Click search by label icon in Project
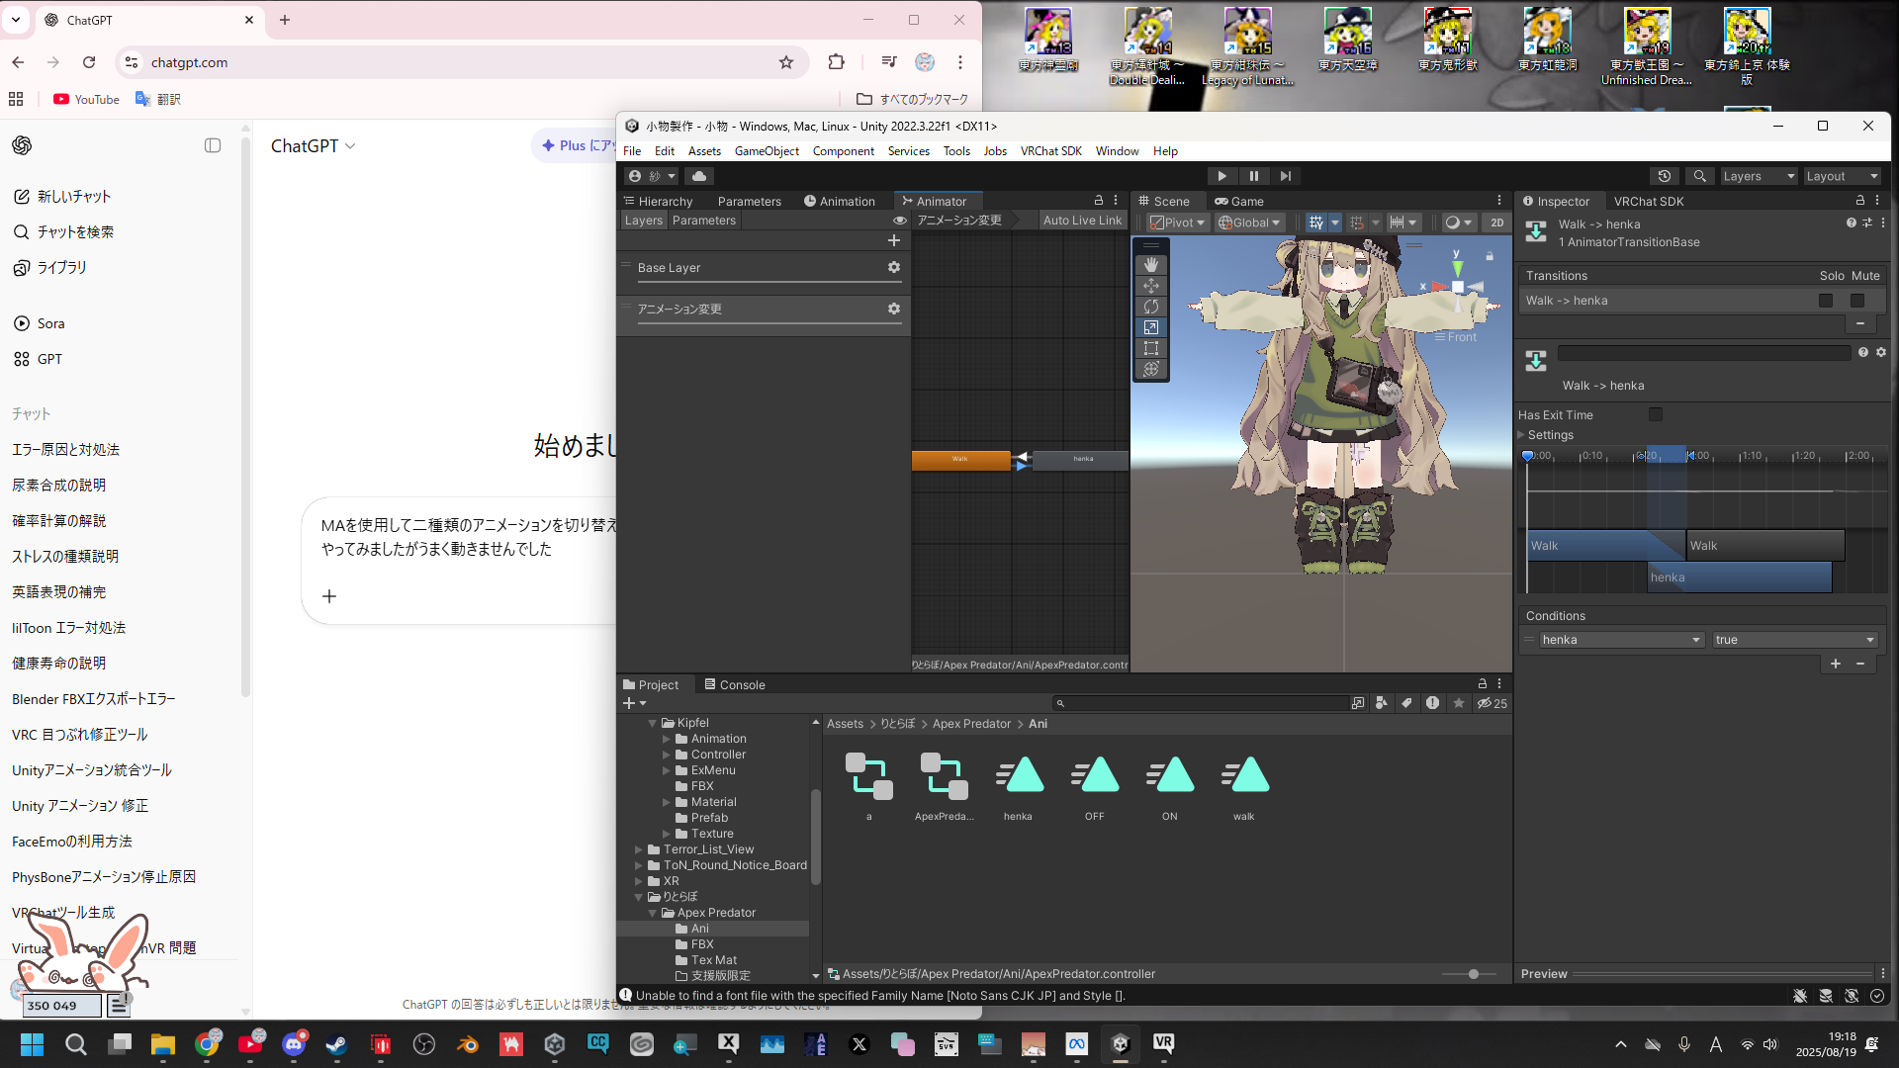The width and height of the screenshot is (1899, 1068). click(x=1406, y=703)
